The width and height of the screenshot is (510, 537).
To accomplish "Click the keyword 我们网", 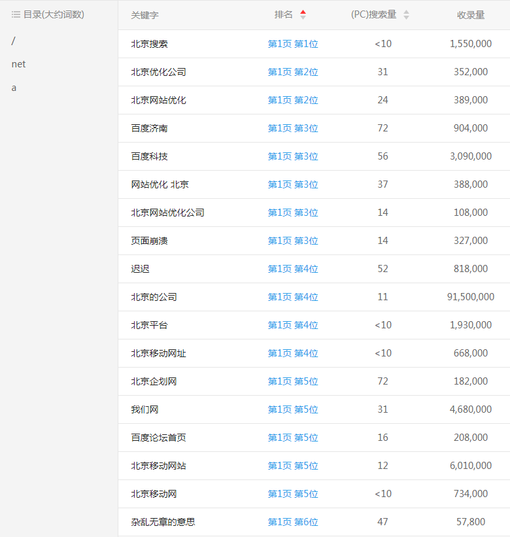I will pyautogui.click(x=144, y=409).
